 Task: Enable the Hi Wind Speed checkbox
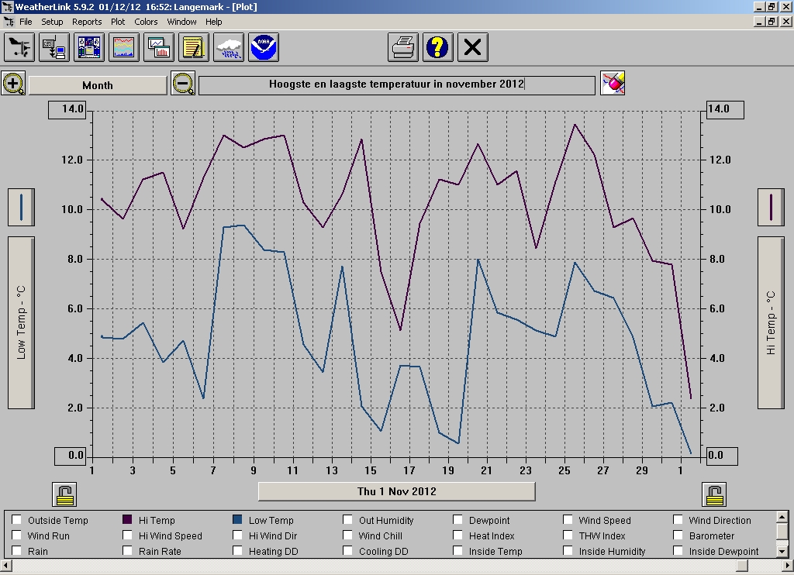(127, 535)
